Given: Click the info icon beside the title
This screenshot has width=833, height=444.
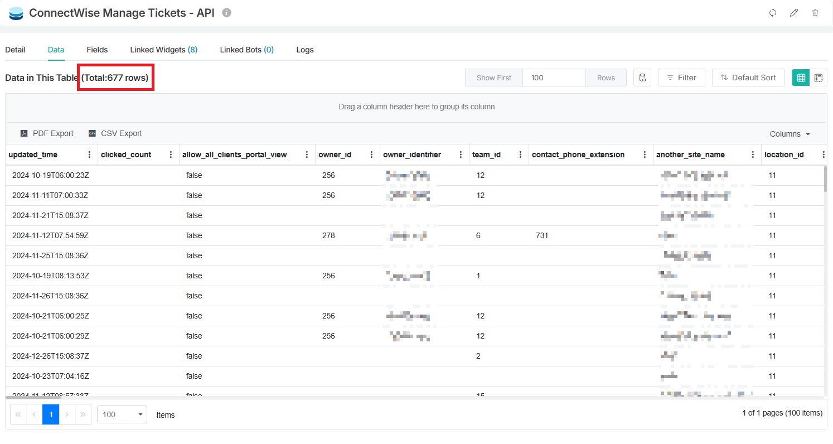Looking at the screenshot, I should point(226,13).
